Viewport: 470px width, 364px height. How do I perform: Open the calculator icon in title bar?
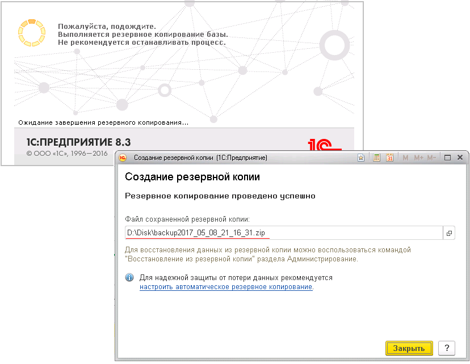(x=376, y=158)
